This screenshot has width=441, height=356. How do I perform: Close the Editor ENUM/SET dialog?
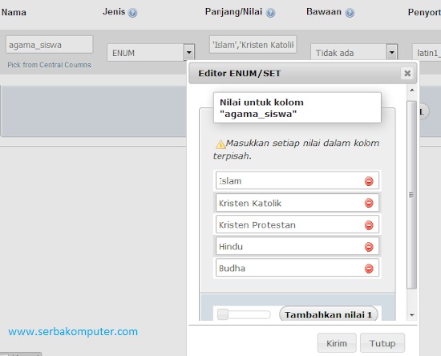[x=407, y=74]
